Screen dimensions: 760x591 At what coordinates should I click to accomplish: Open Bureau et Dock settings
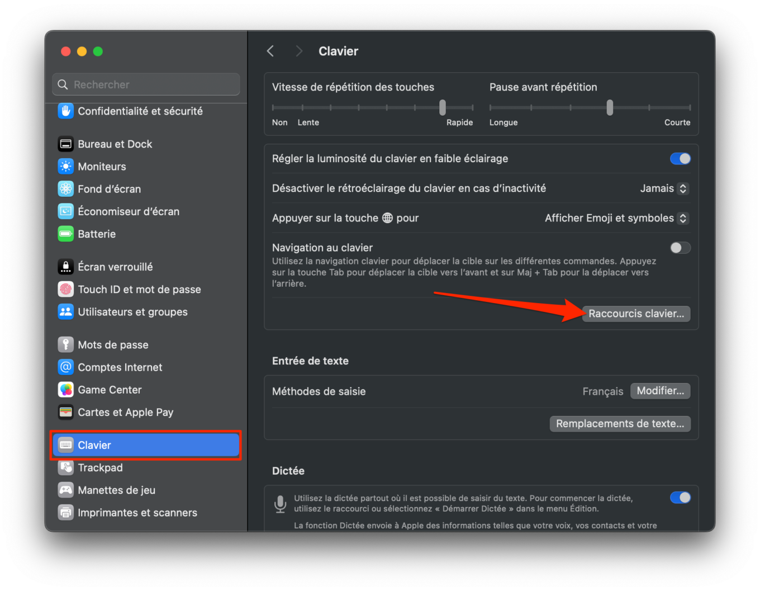[x=146, y=144]
